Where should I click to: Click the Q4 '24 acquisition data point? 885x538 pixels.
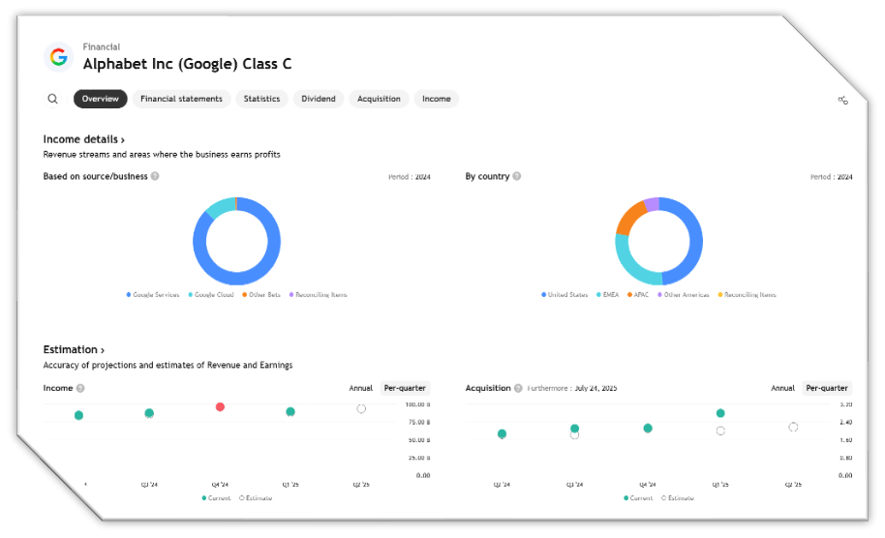[x=648, y=428]
